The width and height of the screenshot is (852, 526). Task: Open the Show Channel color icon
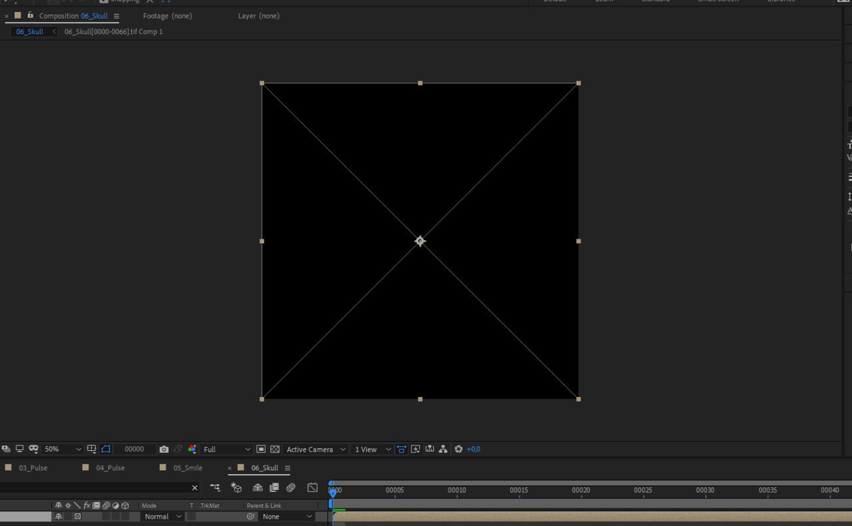point(192,450)
